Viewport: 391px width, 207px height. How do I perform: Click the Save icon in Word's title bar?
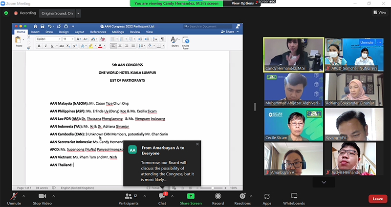click(x=43, y=26)
